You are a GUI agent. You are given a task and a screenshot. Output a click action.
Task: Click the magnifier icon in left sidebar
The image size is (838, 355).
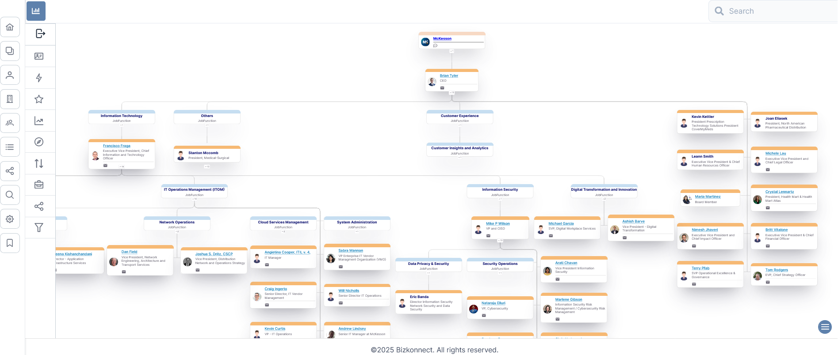click(10, 195)
